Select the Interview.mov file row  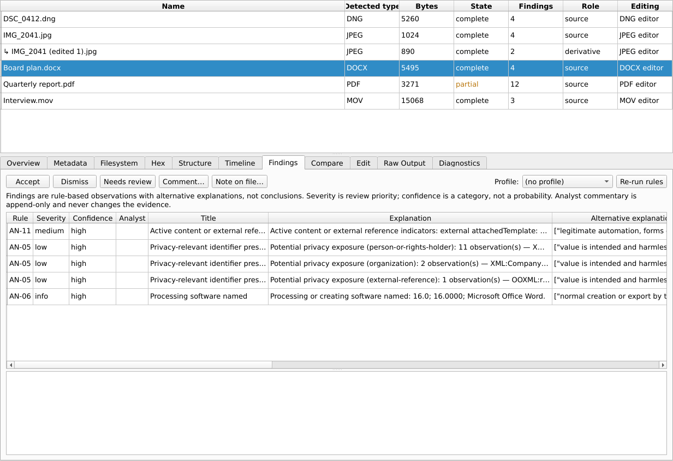(x=336, y=101)
